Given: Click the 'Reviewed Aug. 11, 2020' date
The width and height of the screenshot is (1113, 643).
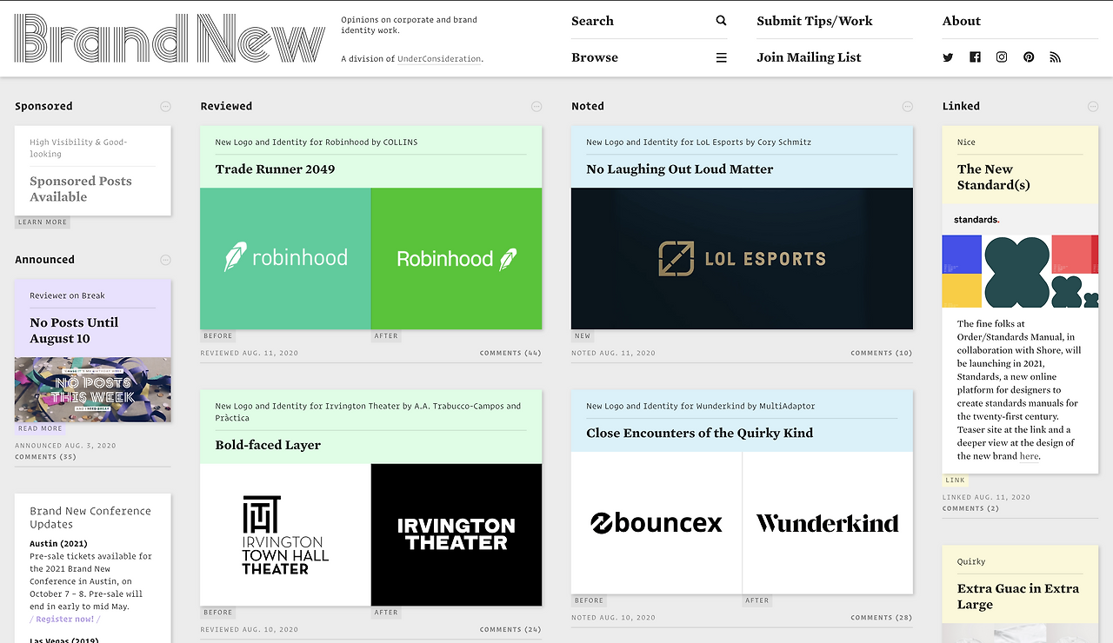Looking at the screenshot, I should coord(250,354).
